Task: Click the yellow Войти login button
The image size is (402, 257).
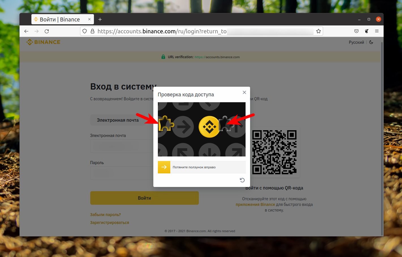Action: coord(145,198)
